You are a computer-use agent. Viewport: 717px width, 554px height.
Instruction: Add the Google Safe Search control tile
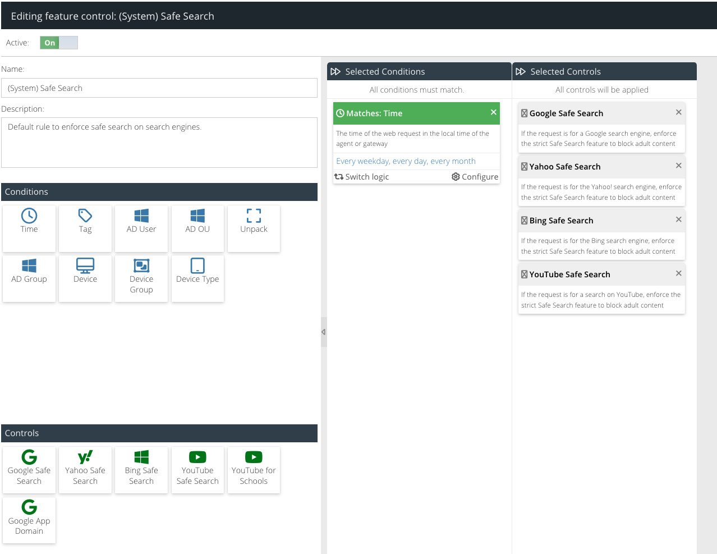29,470
